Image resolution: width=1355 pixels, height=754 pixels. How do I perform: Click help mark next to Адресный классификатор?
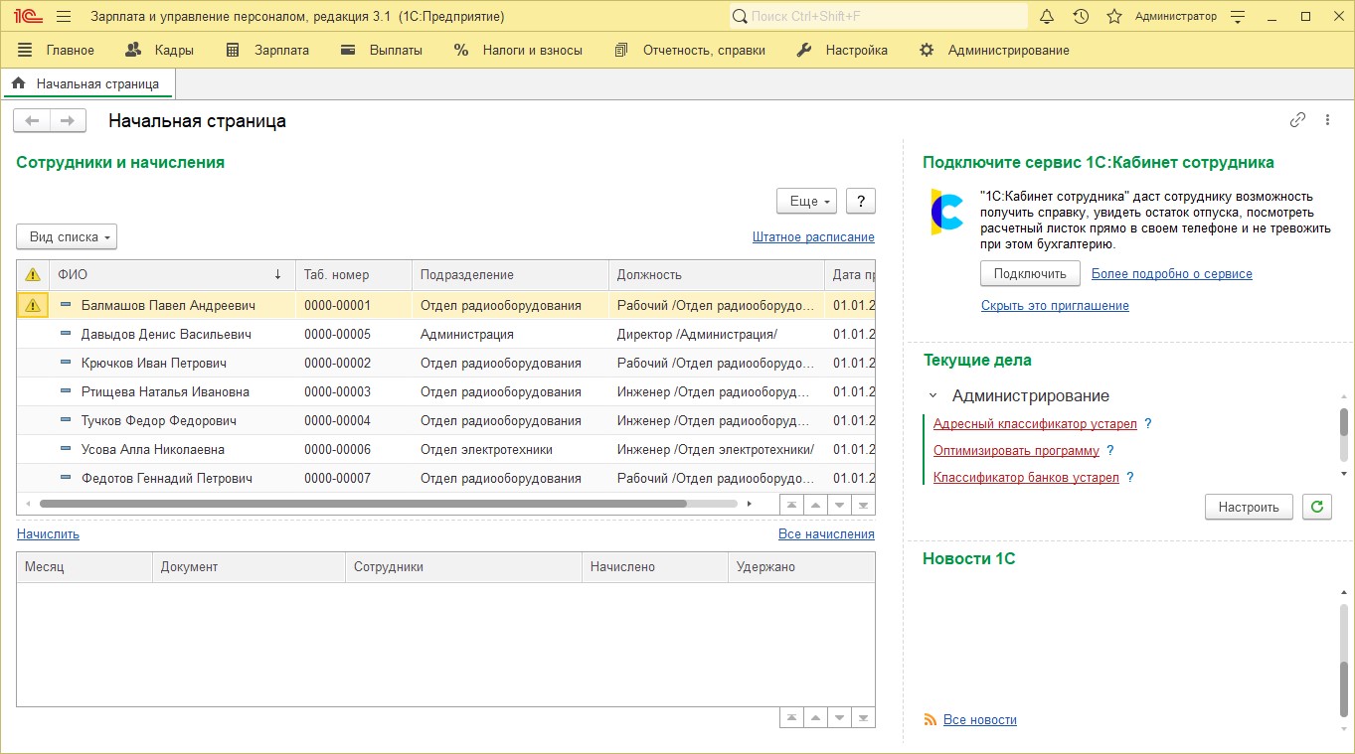[1148, 423]
